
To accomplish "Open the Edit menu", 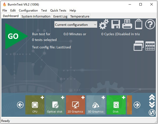I will (x=13, y=11).
